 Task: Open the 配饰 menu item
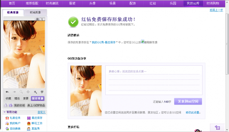[132, 3]
